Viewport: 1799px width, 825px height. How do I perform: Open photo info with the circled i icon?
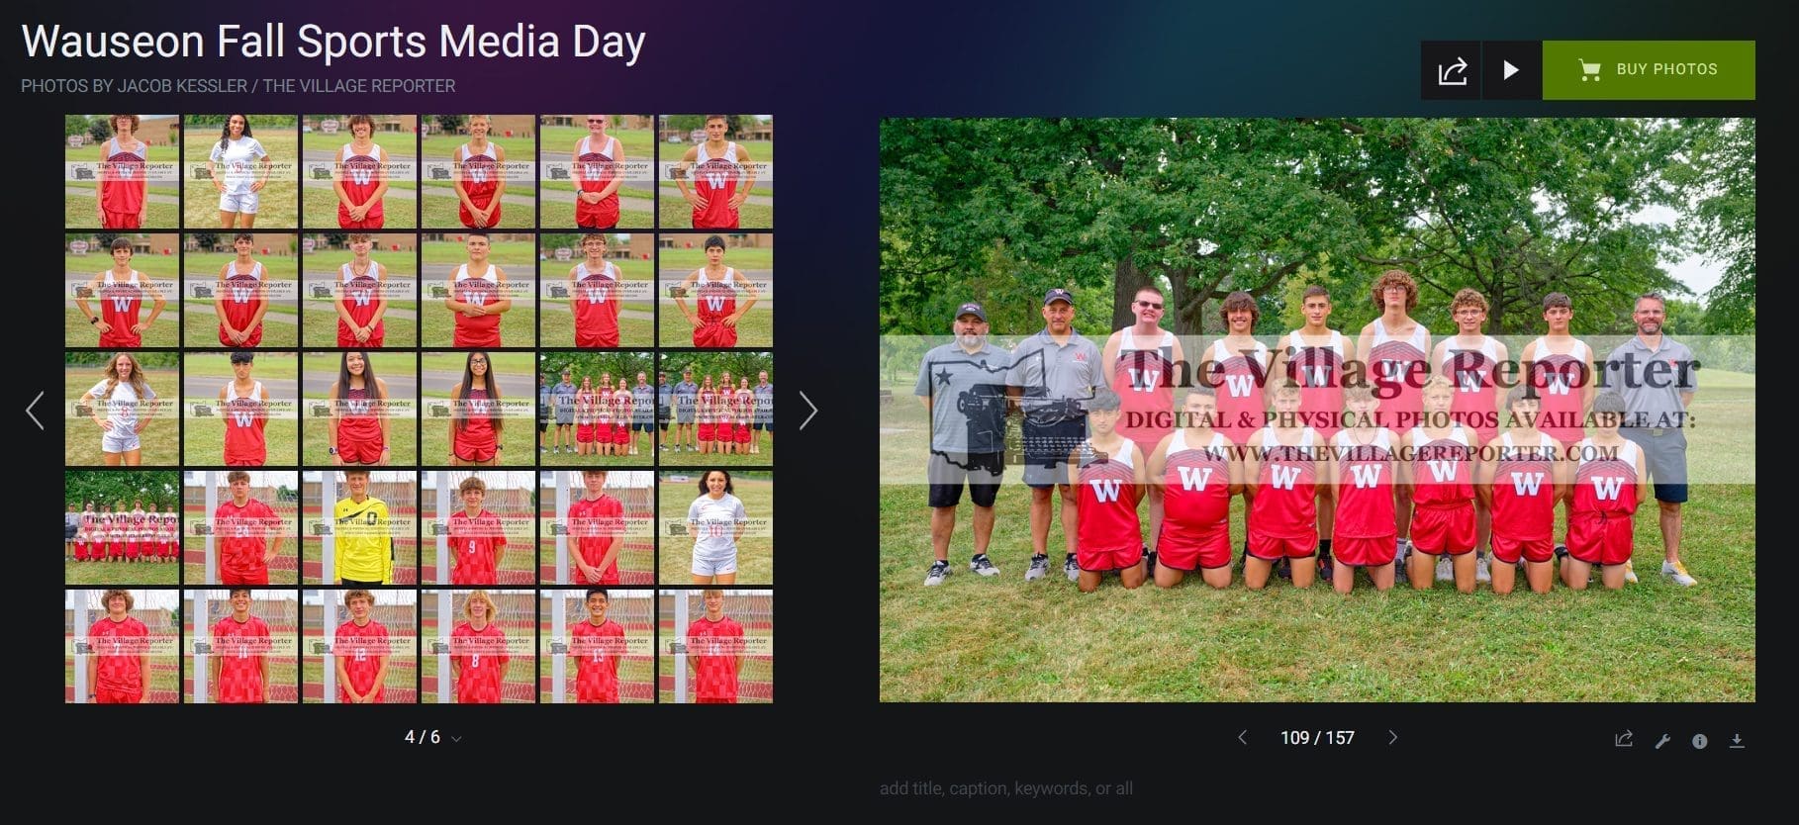(x=1699, y=741)
